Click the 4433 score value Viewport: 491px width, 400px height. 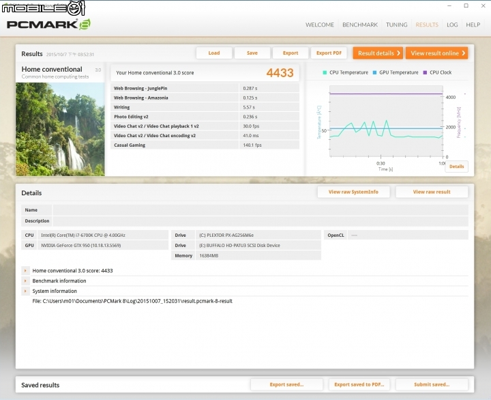[x=280, y=73]
